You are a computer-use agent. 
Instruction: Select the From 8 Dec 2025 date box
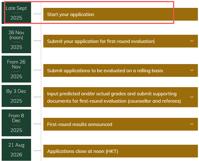click(16, 123)
